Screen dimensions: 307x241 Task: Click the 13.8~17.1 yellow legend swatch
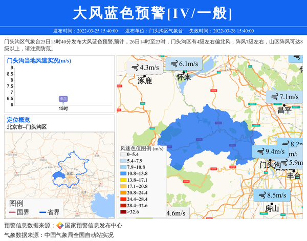123,180
